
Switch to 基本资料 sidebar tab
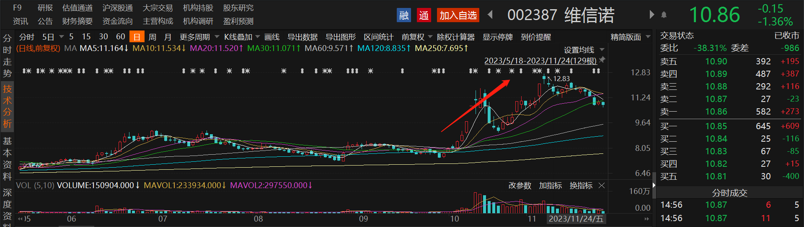click(8, 158)
